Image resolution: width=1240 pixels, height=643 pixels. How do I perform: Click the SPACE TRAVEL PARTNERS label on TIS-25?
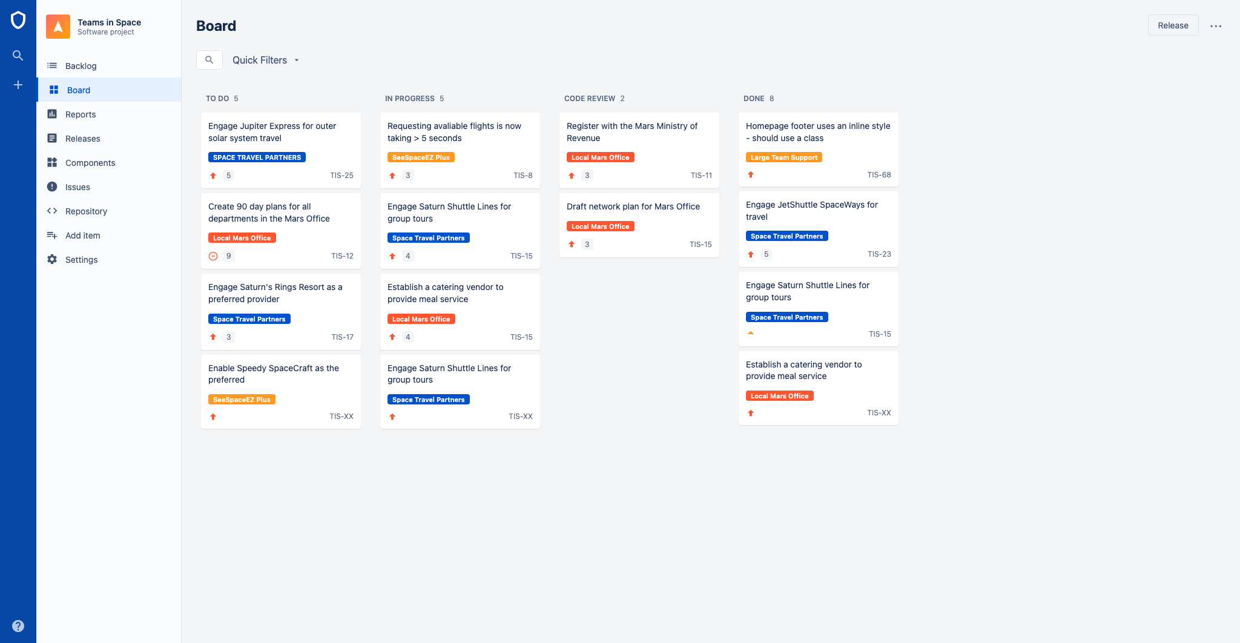pos(257,157)
